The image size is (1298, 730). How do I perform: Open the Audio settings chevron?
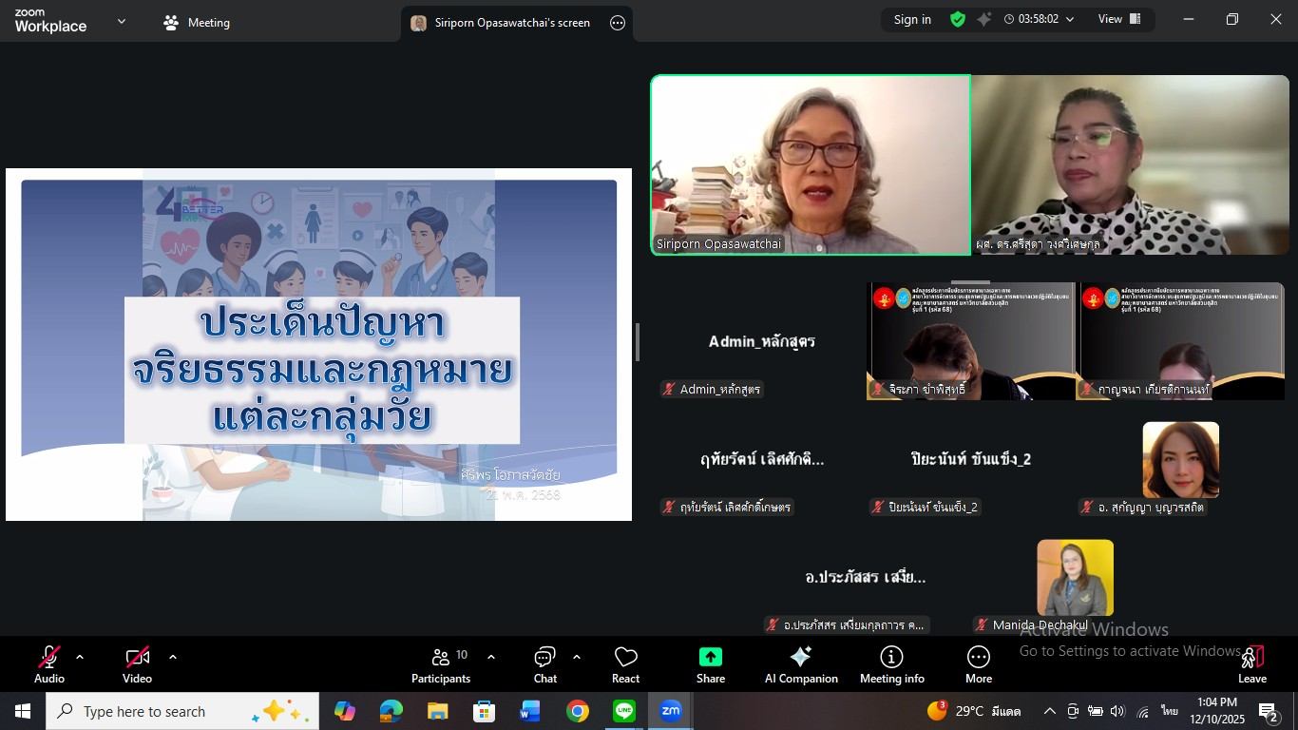tap(79, 656)
